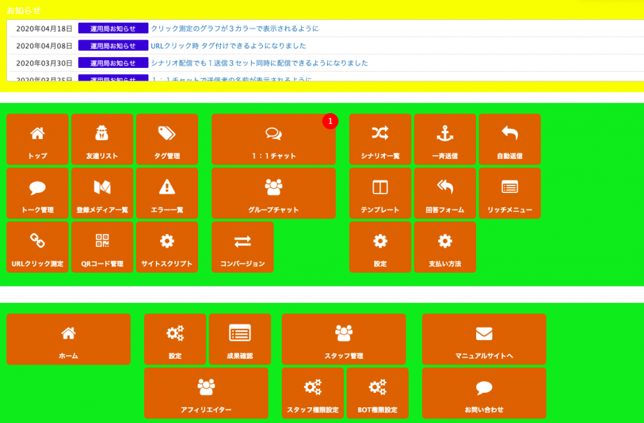Open the アフィリエイター tile
Screen dimensions: 644x423
tap(206, 393)
